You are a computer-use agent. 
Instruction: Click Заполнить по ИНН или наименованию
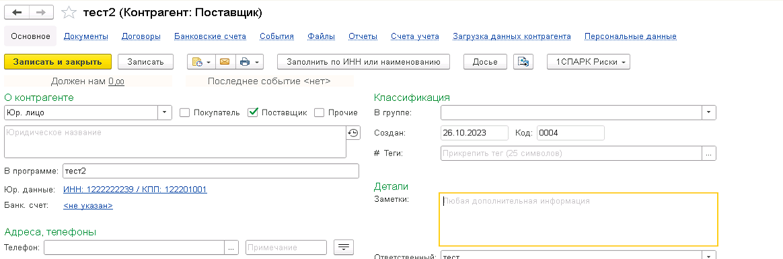pos(363,62)
